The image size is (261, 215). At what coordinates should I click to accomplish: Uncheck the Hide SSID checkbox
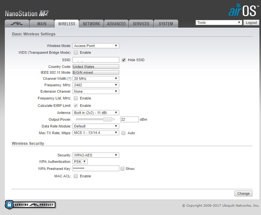coord(124,60)
